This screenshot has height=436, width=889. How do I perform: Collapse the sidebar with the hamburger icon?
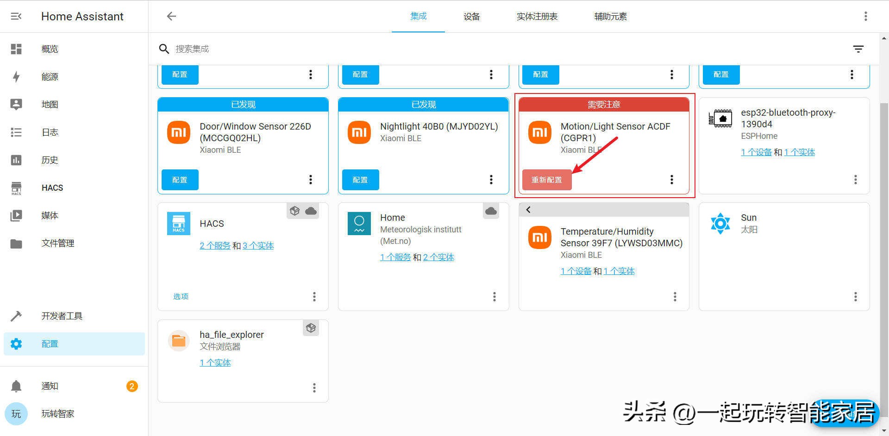[x=16, y=16]
